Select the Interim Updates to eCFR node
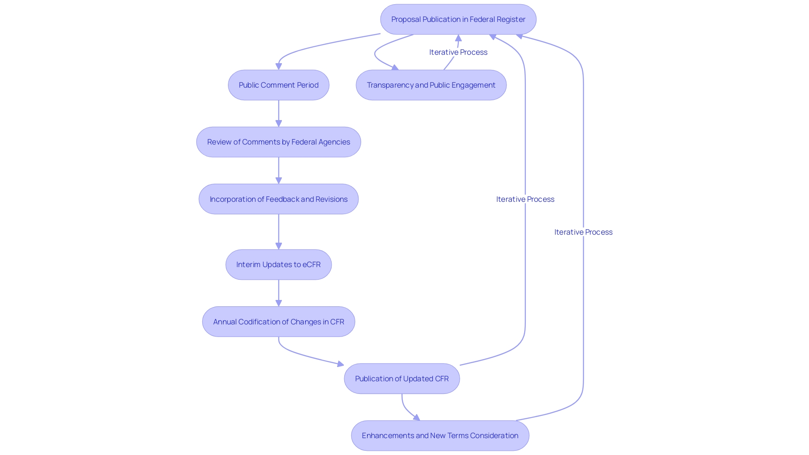 coord(278,264)
